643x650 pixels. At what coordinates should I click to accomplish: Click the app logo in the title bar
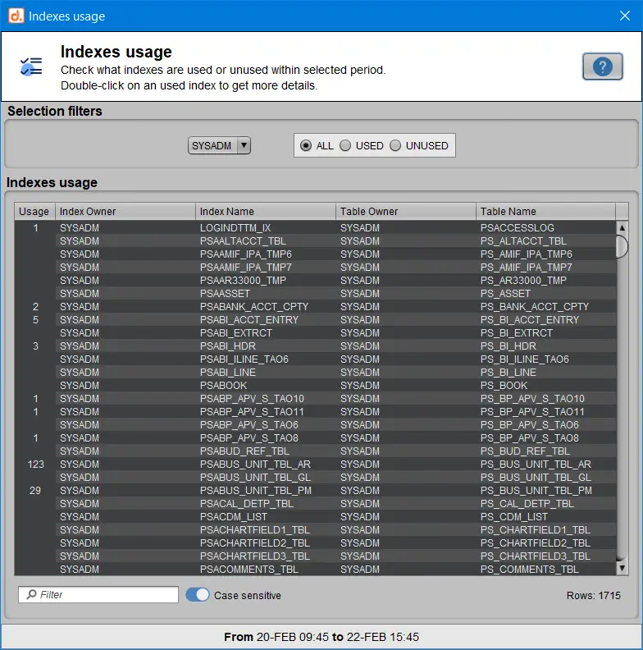click(x=16, y=16)
